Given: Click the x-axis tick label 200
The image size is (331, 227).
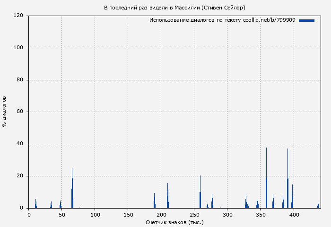Looking at the screenshot, I should (x=161, y=215).
